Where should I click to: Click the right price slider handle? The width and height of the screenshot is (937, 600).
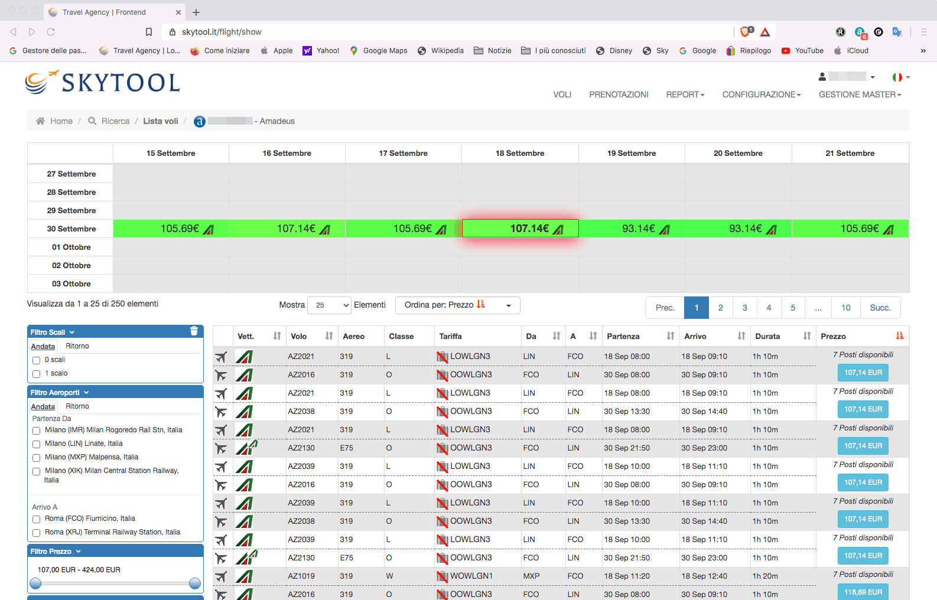pos(195,583)
